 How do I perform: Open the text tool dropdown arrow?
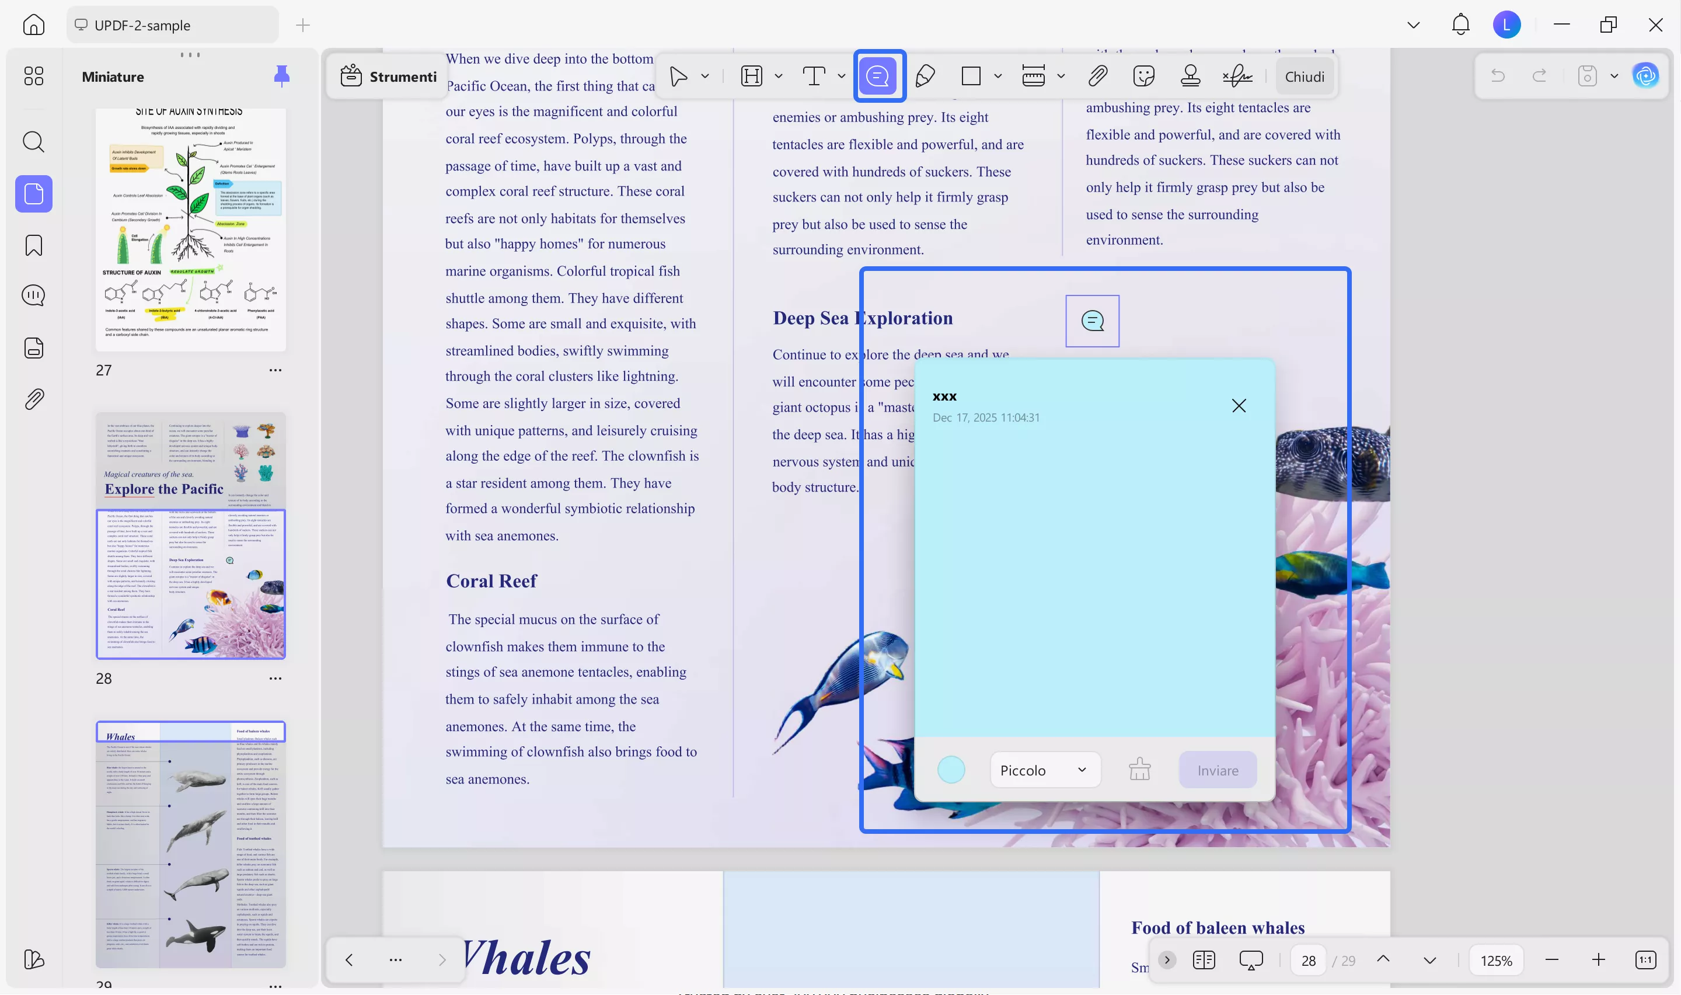842,76
